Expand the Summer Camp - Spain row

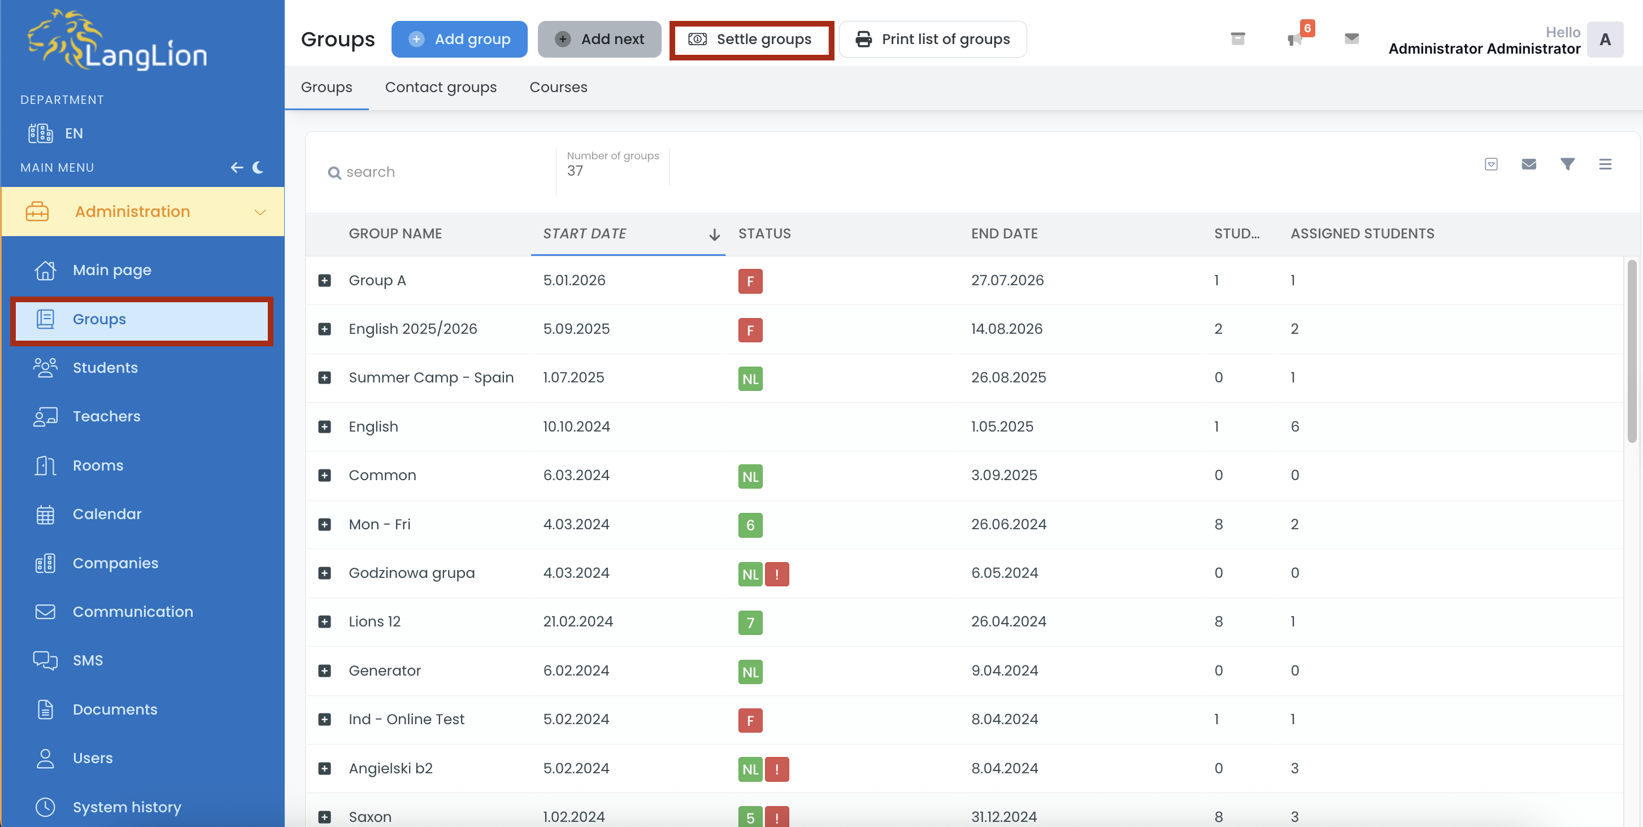[x=325, y=378]
